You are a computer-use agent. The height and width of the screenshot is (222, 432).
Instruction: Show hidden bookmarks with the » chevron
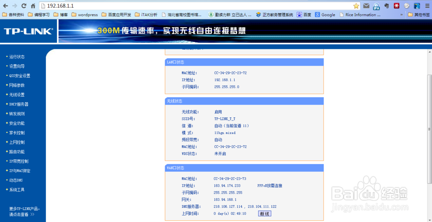click(x=401, y=15)
